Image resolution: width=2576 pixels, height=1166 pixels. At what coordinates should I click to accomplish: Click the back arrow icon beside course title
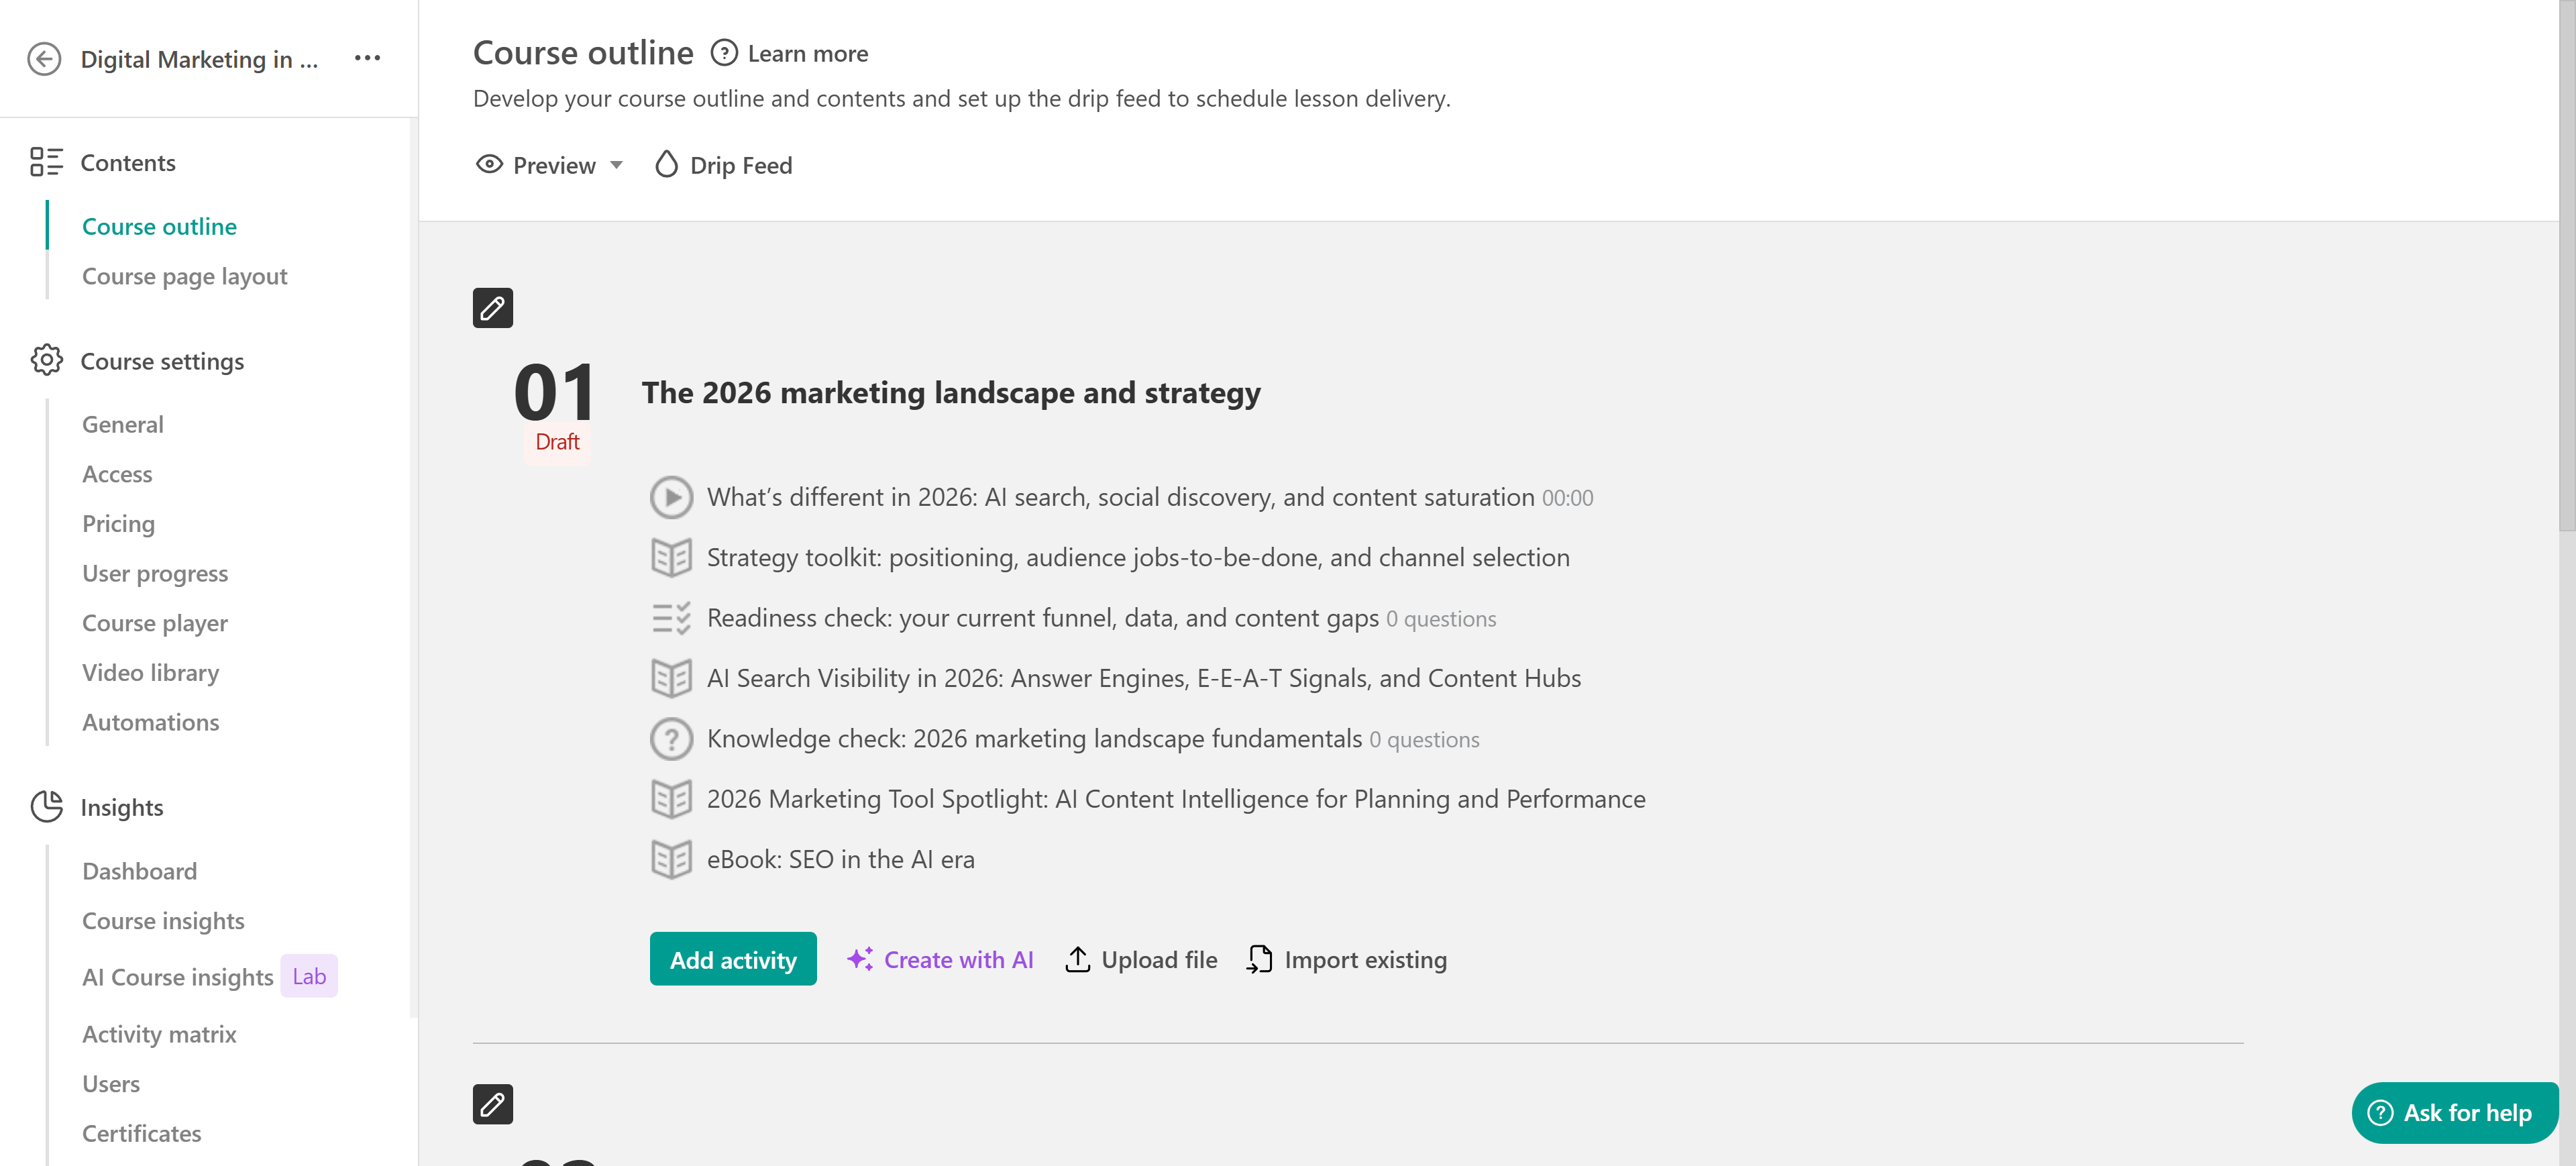click(x=44, y=59)
